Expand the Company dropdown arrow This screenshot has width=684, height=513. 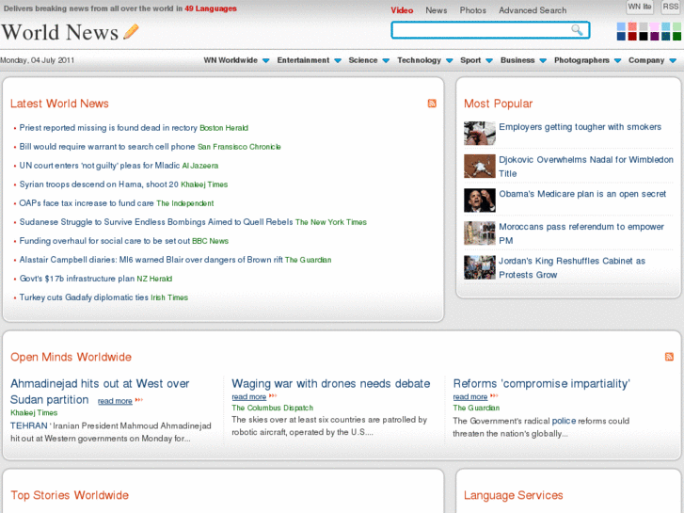tap(673, 60)
